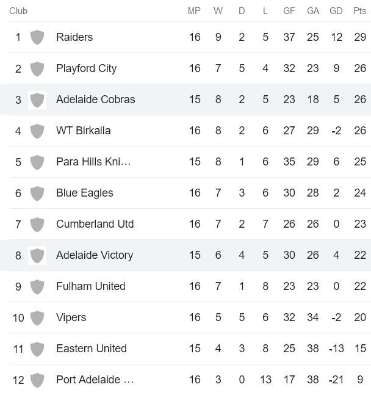Screen dimensions: 371x398
Task: Click the Adelaide Cobras crest icon
Action: [37, 99]
